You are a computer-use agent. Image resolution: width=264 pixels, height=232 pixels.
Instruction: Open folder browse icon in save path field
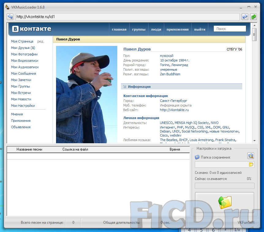tap(251, 164)
